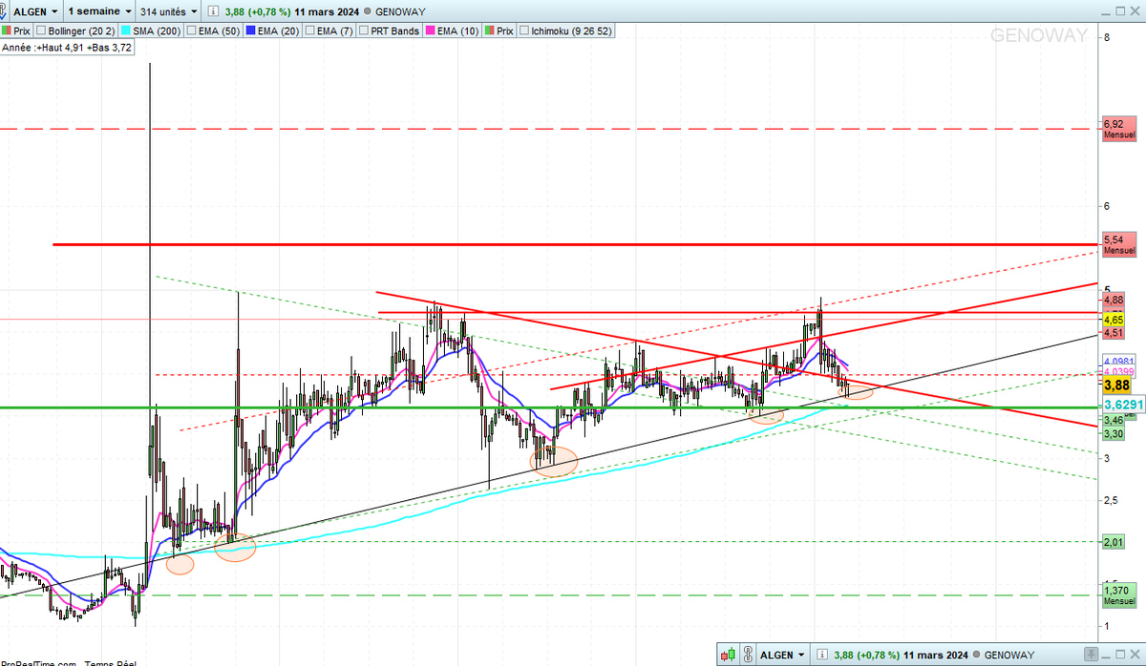Click the '3,88 (+0,78 %)' quote in bottom bar

[867, 655]
